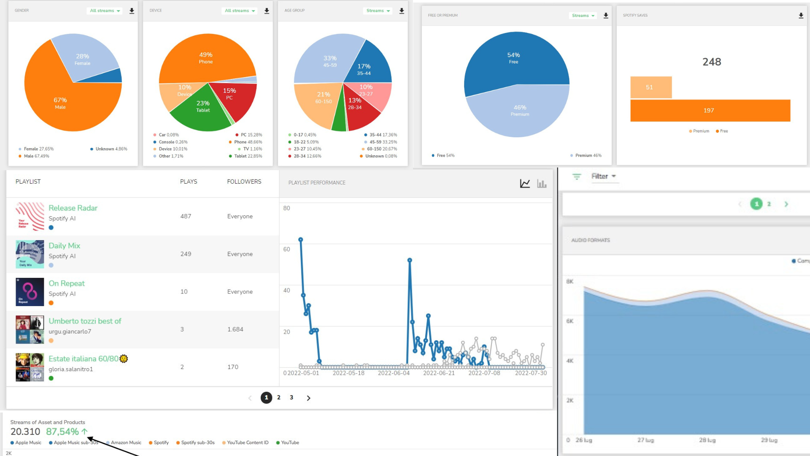The height and width of the screenshot is (456, 810).
Task: Select playlist page 1
Action: [x=266, y=398]
